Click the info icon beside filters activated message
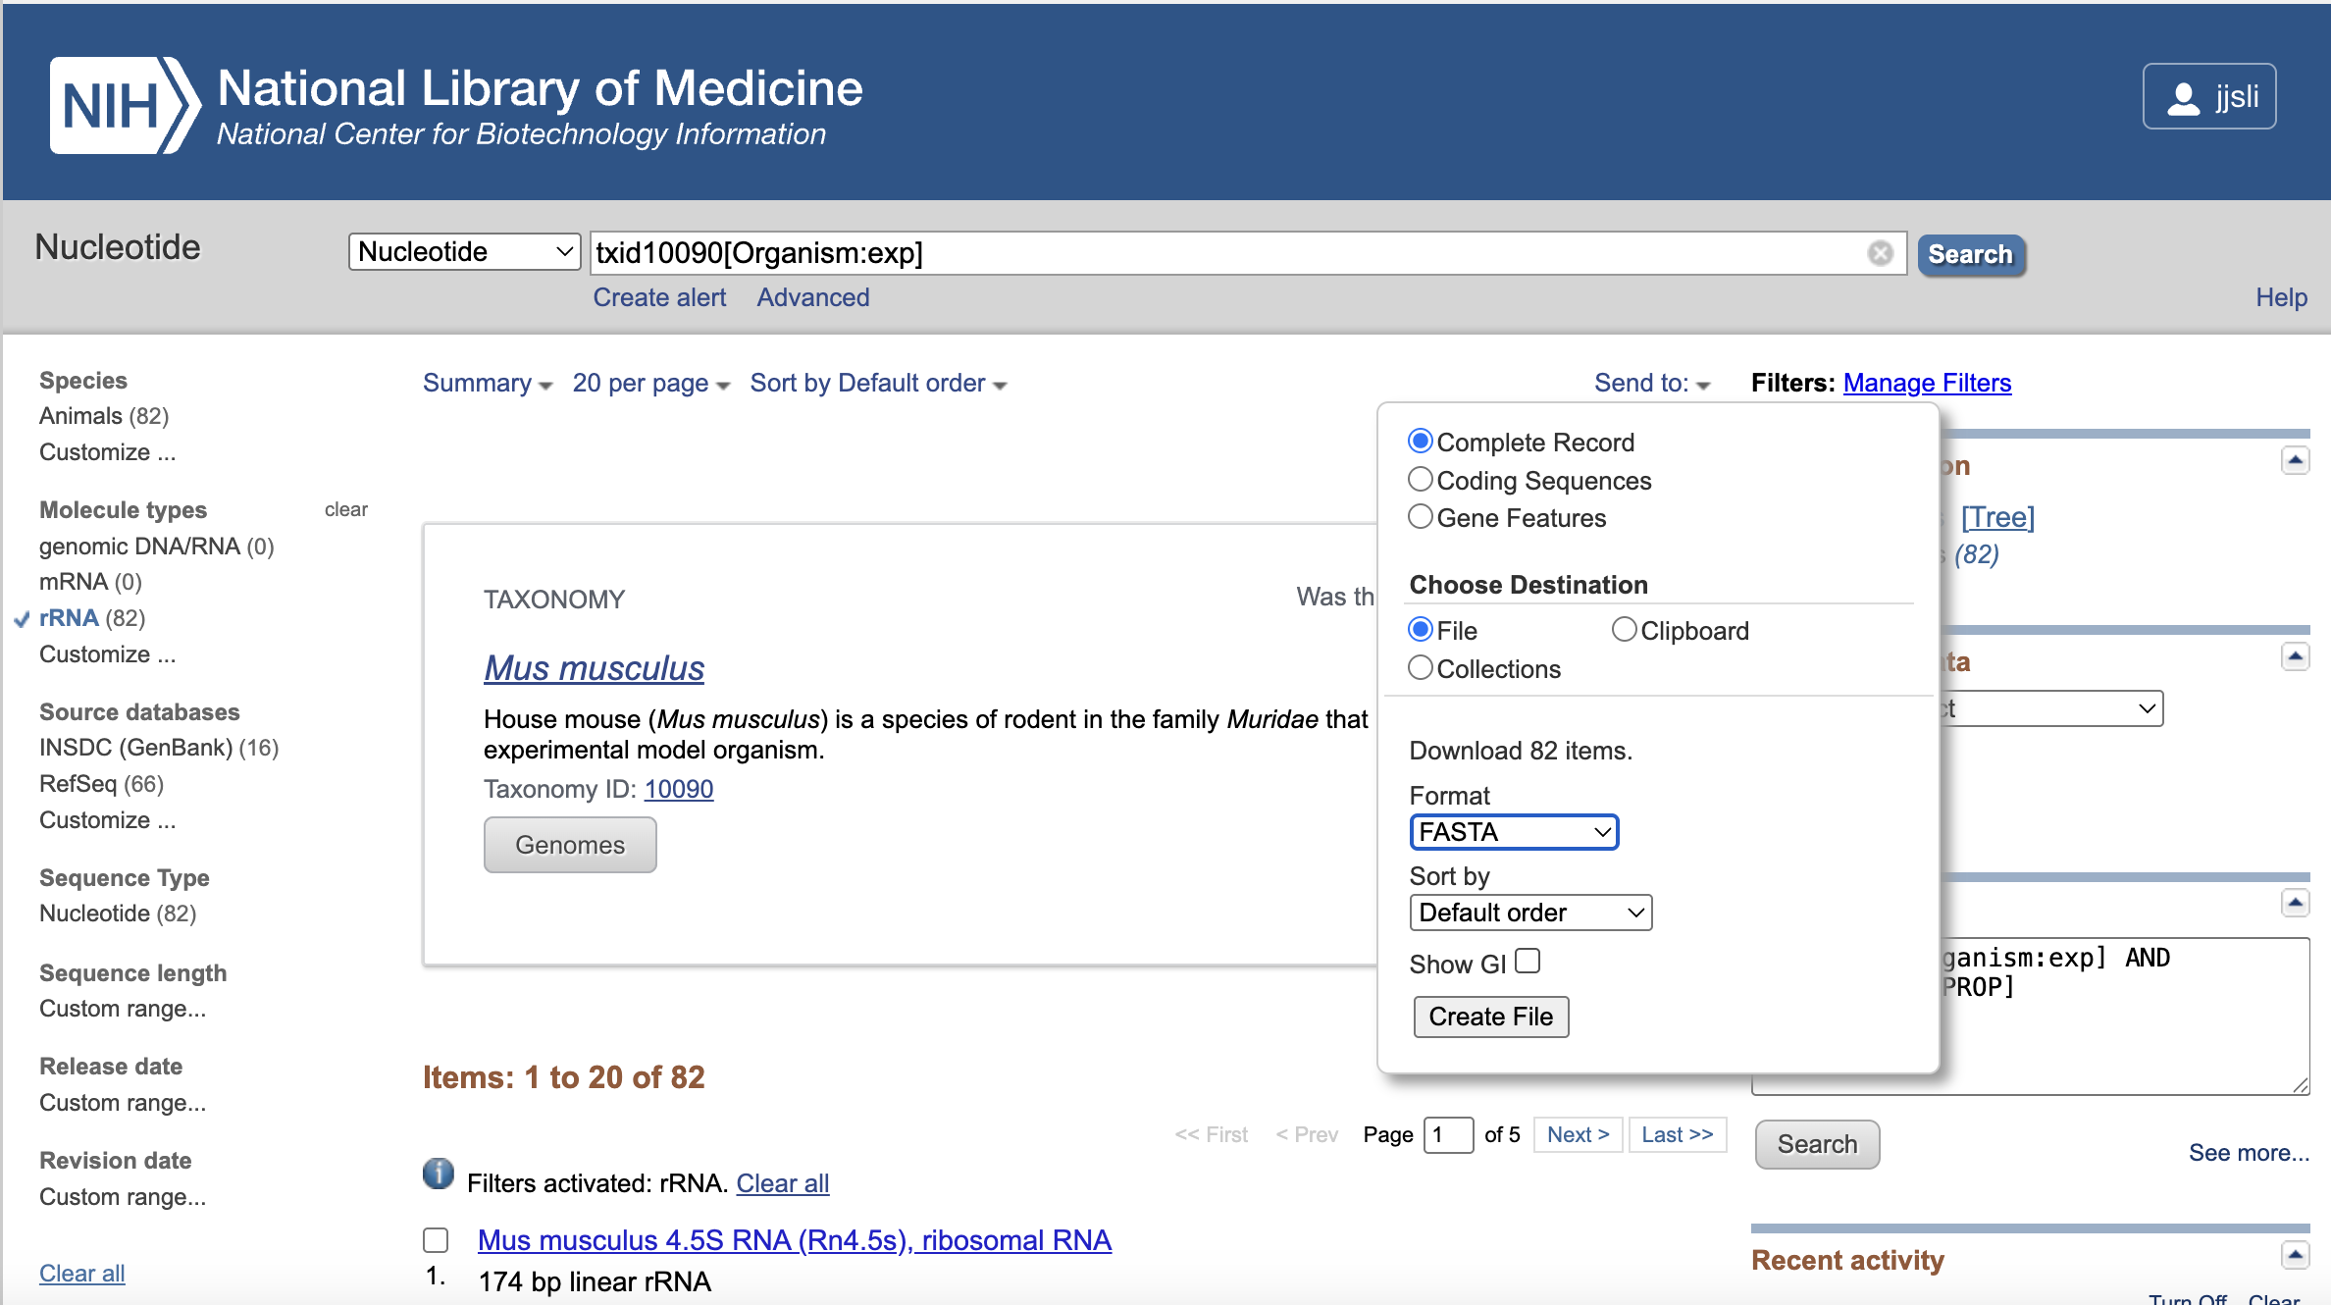The image size is (2331, 1305). point(438,1174)
